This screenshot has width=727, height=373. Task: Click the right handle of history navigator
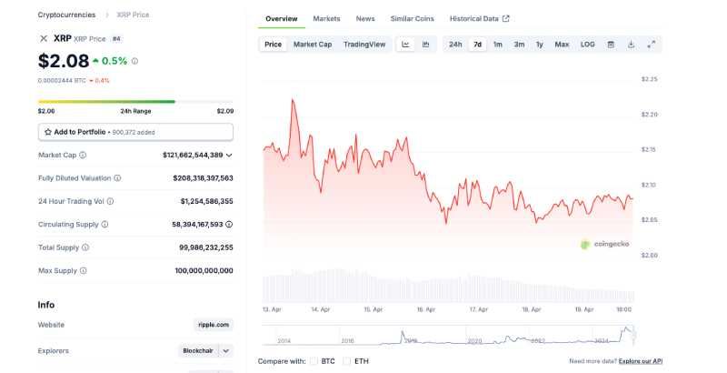(633, 335)
